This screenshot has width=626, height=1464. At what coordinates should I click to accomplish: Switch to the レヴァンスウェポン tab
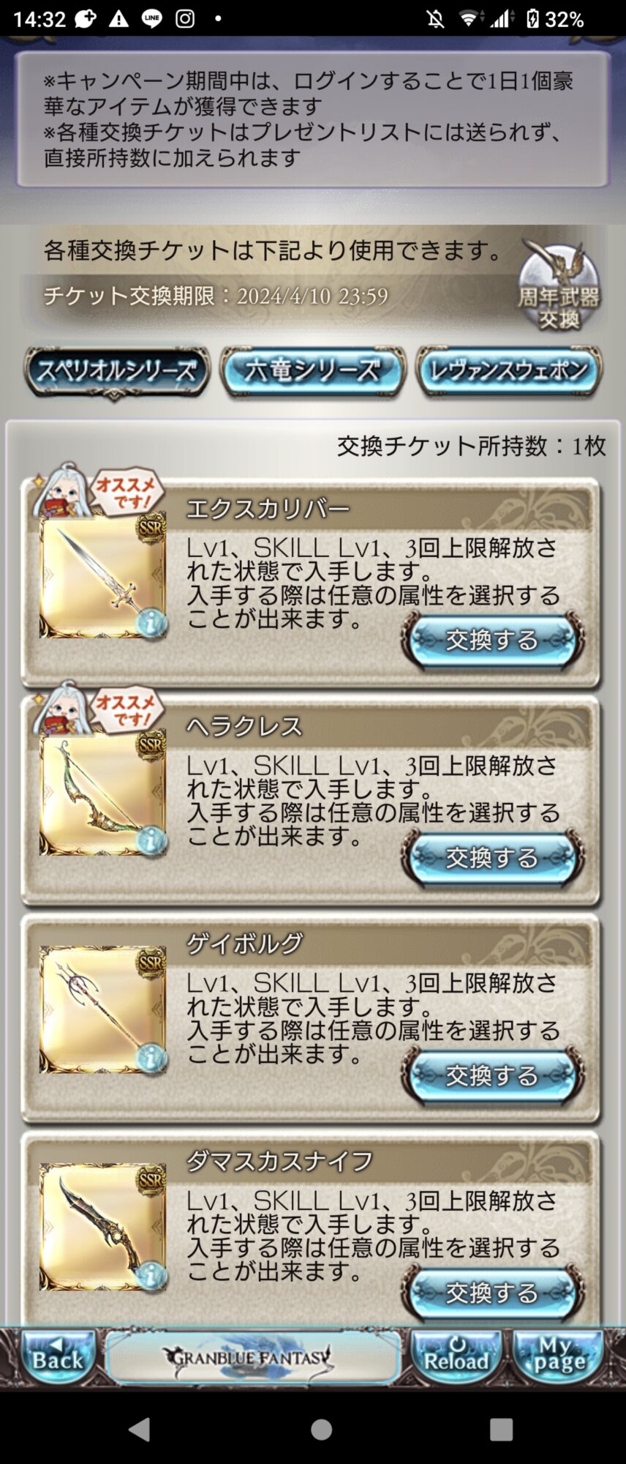(509, 371)
